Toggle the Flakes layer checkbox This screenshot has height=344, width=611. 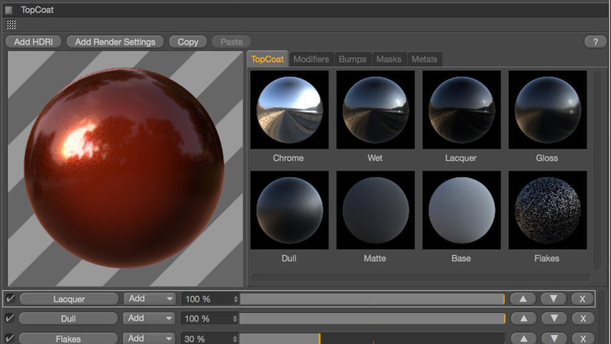(x=9, y=338)
